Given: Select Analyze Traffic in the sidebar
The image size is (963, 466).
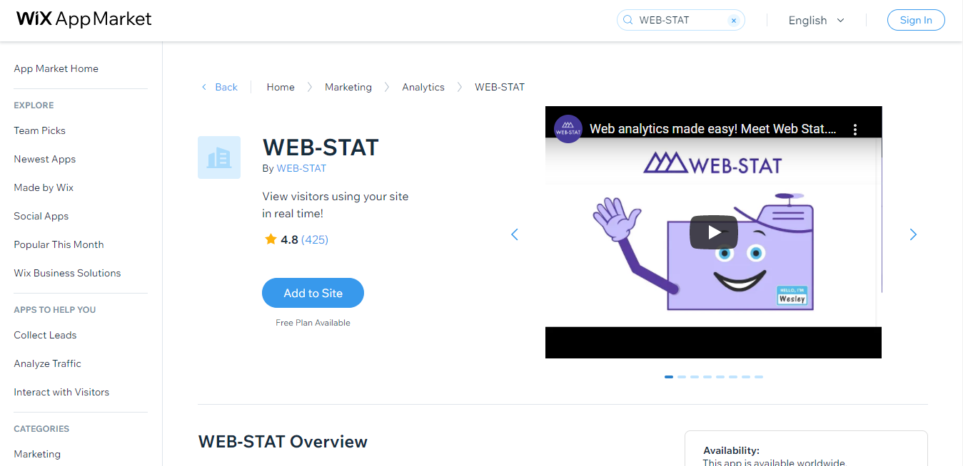Looking at the screenshot, I should coord(48,363).
